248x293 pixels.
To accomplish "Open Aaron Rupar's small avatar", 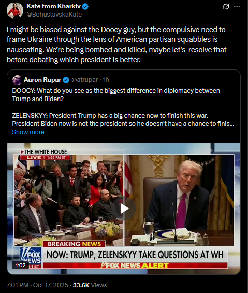I will pyautogui.click(x=17, y=80).
